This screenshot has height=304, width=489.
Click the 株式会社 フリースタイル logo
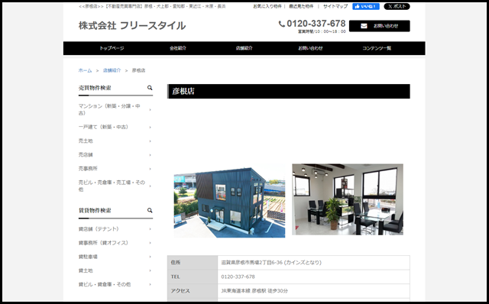132,25
